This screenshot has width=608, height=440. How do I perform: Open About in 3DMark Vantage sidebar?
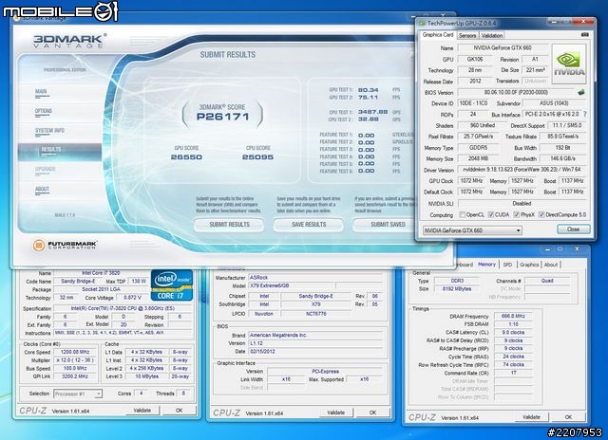(42, 190)
